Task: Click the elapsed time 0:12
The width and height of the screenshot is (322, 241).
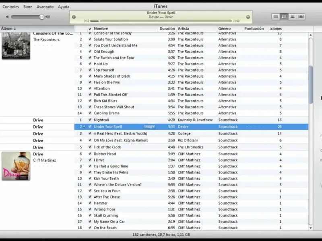Action: click(x=87, y=21)
